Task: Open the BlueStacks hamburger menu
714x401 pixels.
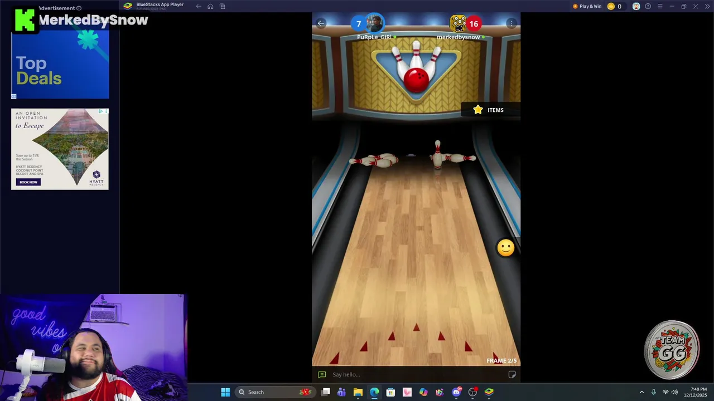Action: pos(660,6)
